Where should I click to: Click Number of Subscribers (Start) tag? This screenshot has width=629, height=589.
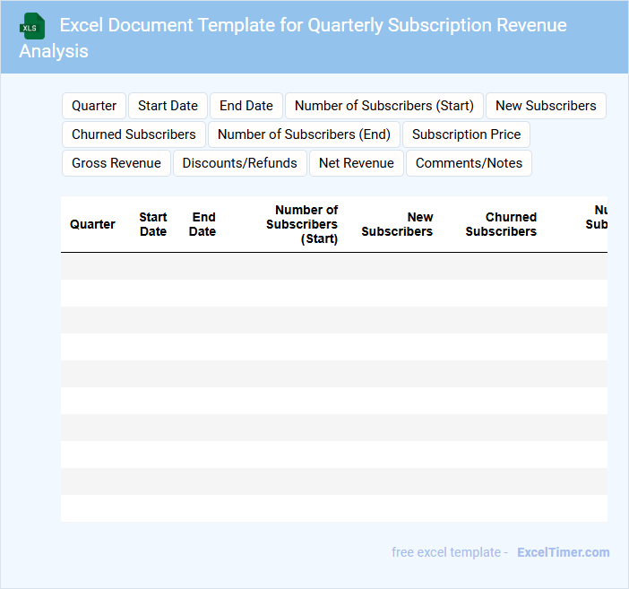(x=383, y=106)
